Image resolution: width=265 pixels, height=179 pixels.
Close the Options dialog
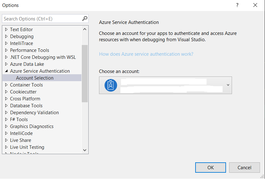coord(255,5)
